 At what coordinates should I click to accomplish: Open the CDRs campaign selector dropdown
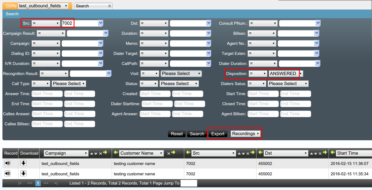pos(43,6)
